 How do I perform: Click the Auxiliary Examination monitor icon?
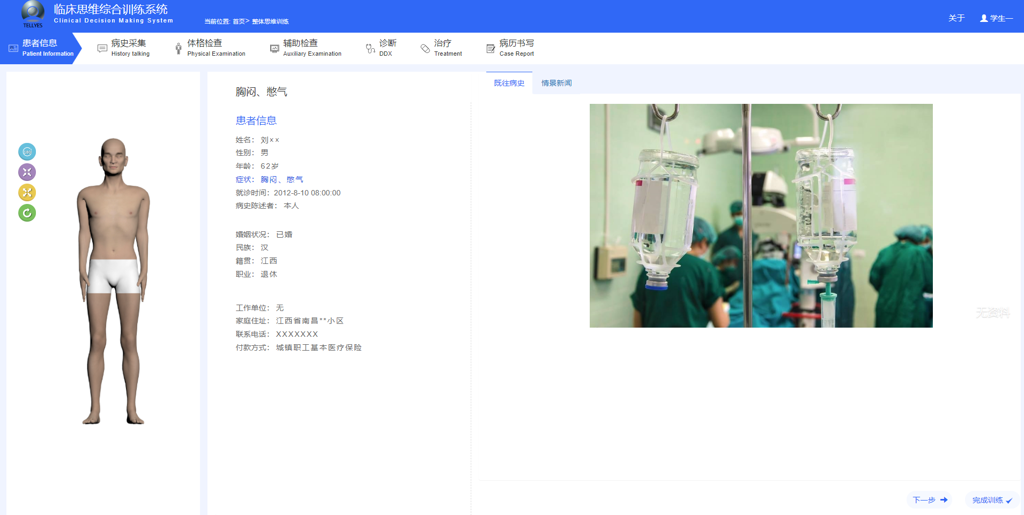coord(274,49)
